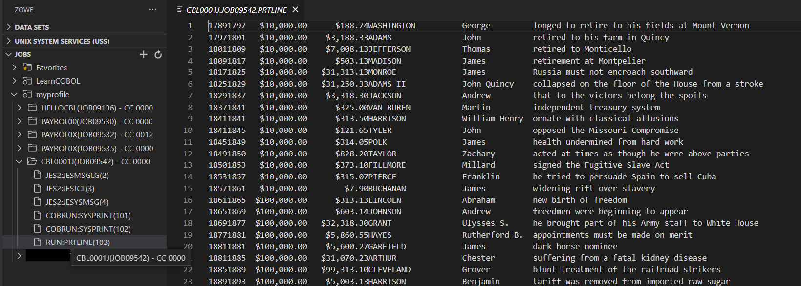Refresh the JOBS section
Viewport: 801px width, 286px height.
pos(158,54)
